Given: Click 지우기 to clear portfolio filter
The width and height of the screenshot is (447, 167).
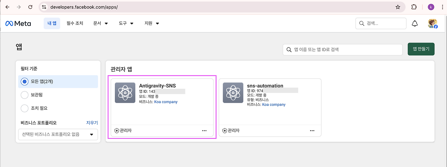Looking at the screenshot, I should pos(92,123).
